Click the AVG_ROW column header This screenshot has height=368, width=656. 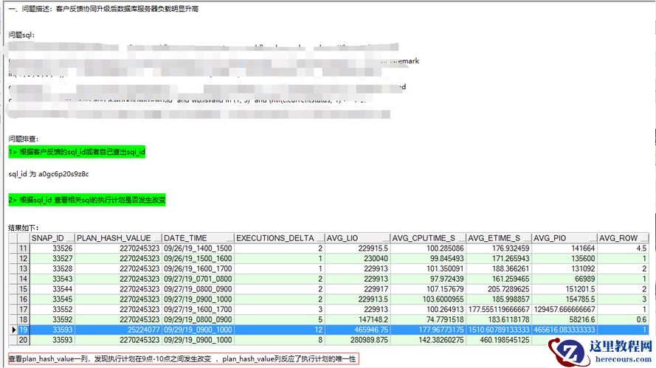[x=623, y=238]
